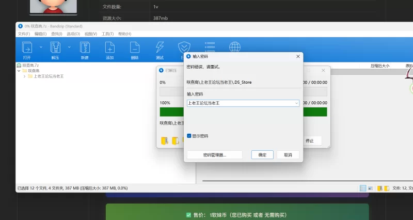The height and width of the screenshot is (220, 413).
Task: Click the 1v file count value on the background page
Action: 156,7
